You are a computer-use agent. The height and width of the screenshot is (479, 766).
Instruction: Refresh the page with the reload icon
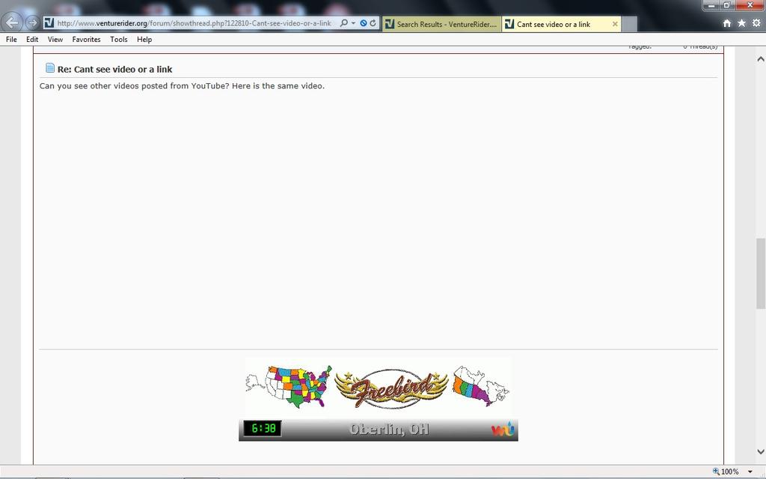pyautogui.click(x=373, y=23)
